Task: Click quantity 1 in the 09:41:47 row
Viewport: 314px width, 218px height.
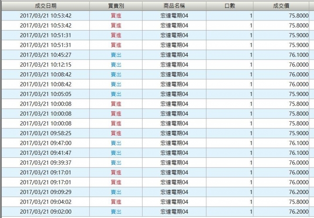Action: tap(251, 153)
